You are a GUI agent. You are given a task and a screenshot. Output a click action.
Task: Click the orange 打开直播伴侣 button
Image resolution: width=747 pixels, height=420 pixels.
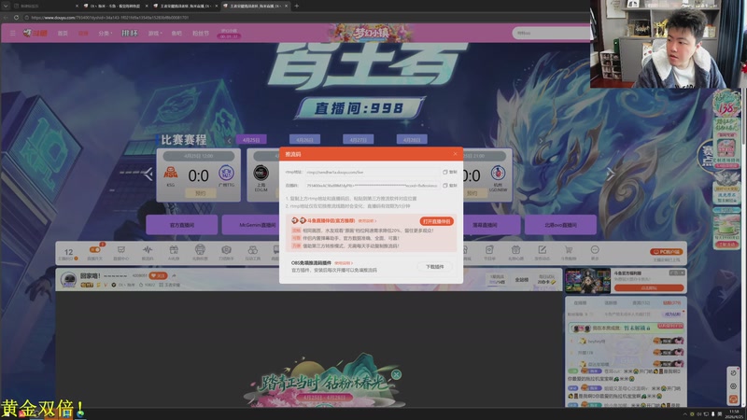pyautogui.click(x=436, y=221)
